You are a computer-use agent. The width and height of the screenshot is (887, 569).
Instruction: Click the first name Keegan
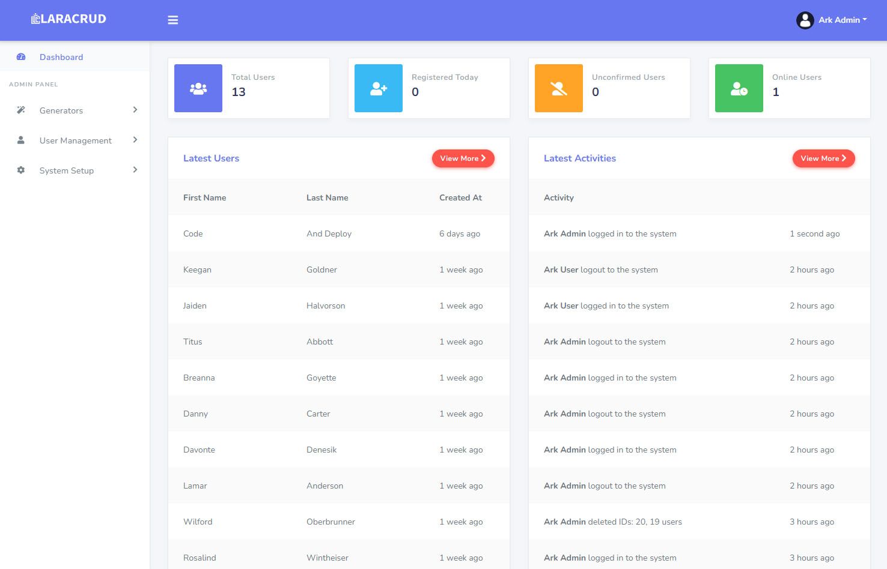coord(197,269)
